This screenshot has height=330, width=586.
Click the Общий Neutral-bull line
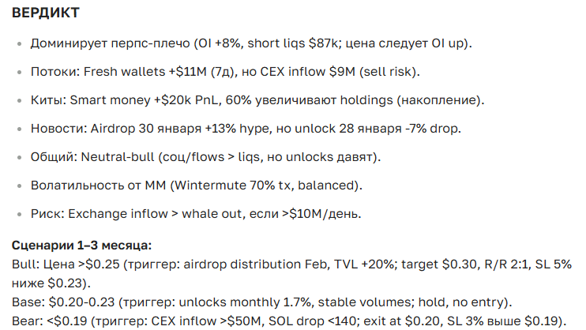coord(205,157)
